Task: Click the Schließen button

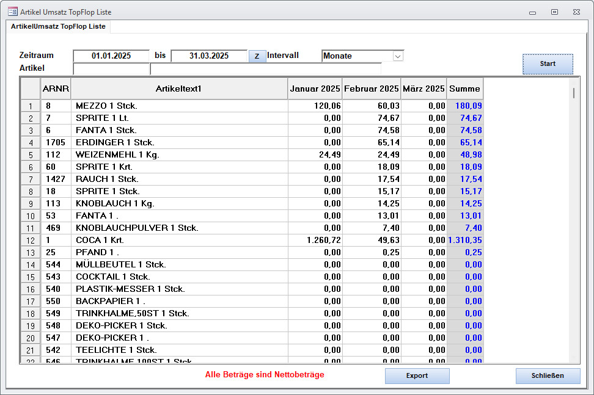Action: point(548,376)
